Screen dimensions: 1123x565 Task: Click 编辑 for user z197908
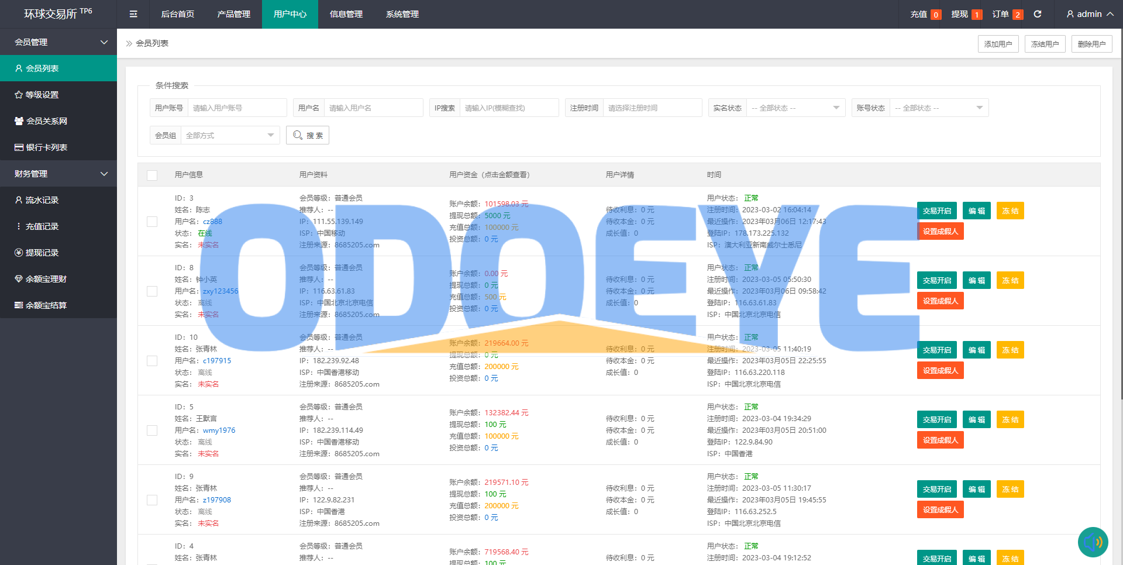977,489
